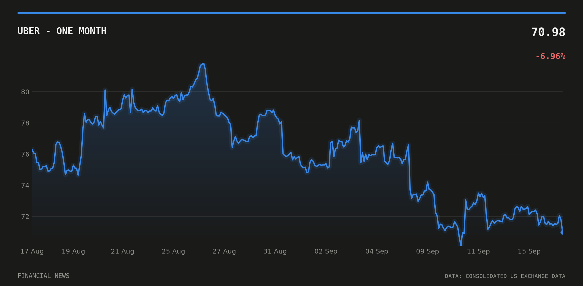Click the 21 Aug date label
583x286 pixels.
tap(122, 251)
